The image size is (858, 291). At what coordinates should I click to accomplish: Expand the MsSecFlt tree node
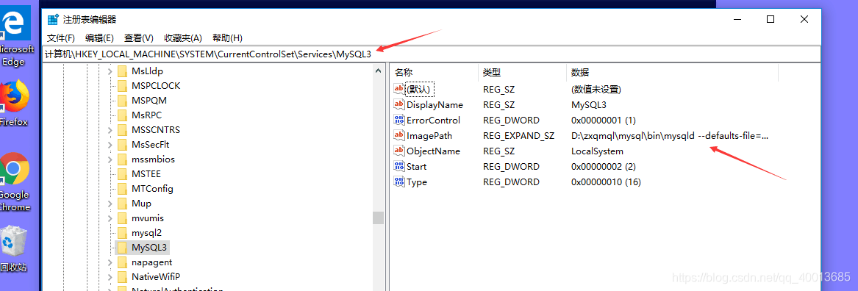pos(110,145)
